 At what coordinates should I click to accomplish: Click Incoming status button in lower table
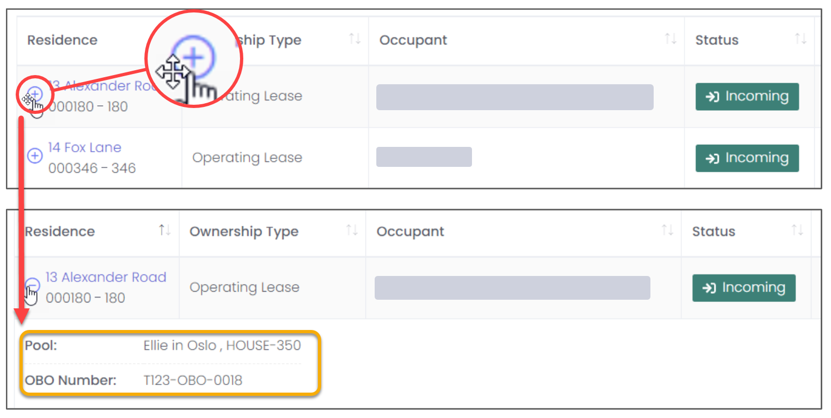click(x=744, y=288)
